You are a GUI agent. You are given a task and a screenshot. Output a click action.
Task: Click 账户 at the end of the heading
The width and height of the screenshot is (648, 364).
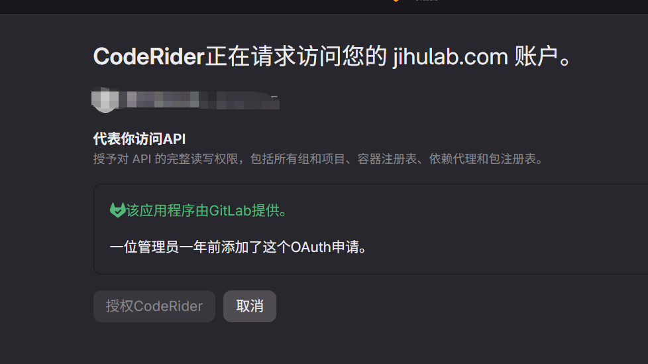click(537, 56)
